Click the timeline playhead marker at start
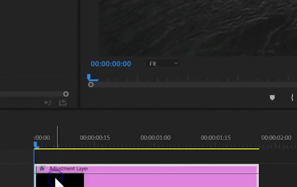 coord(36,145)
